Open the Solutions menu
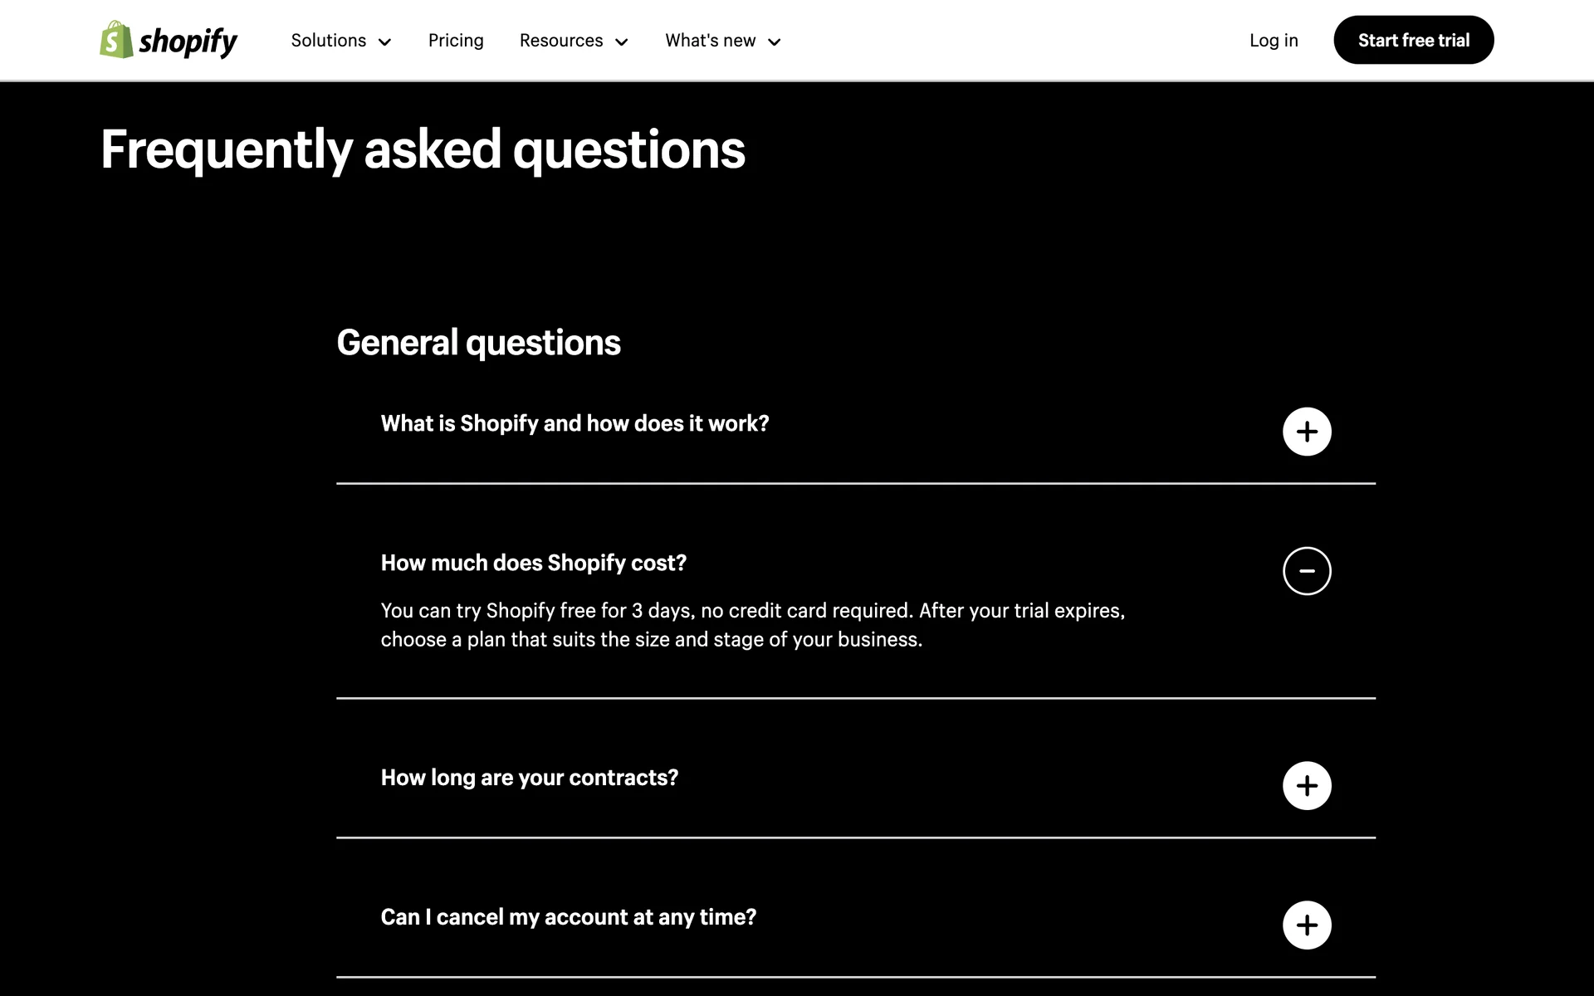The image size is (1594, 996). [x=329, y=41]
